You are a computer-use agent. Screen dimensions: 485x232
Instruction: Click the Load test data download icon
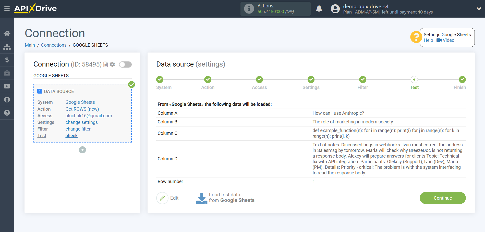(202, 198)
